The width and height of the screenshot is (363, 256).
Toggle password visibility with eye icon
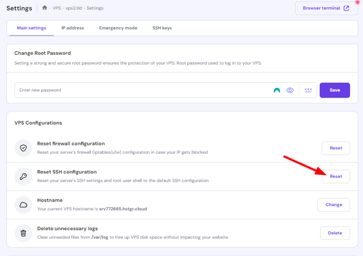[x=290, y=90]
